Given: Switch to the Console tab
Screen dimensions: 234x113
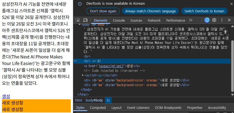Looking at the screenshot, I should [x=119, y=20].
